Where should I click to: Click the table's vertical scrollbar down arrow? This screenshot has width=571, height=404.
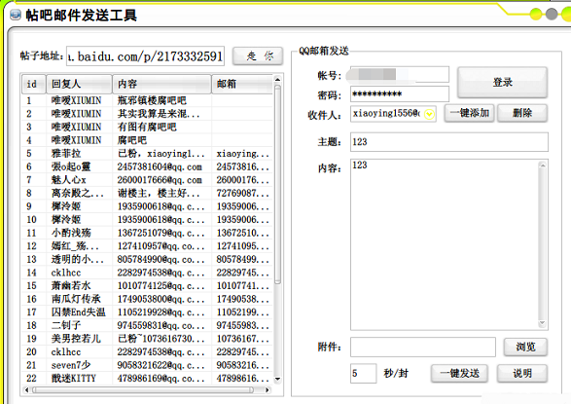pos(277,379)
